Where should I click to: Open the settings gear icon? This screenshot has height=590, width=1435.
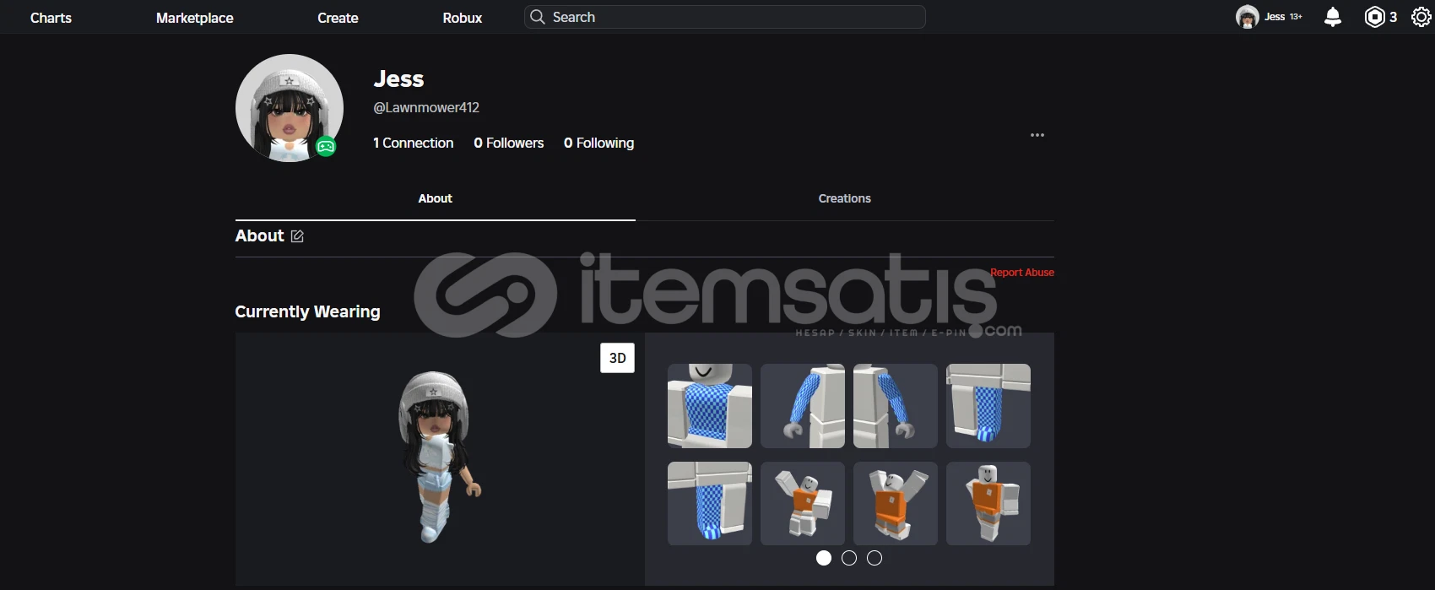(x=1421, y=17)
